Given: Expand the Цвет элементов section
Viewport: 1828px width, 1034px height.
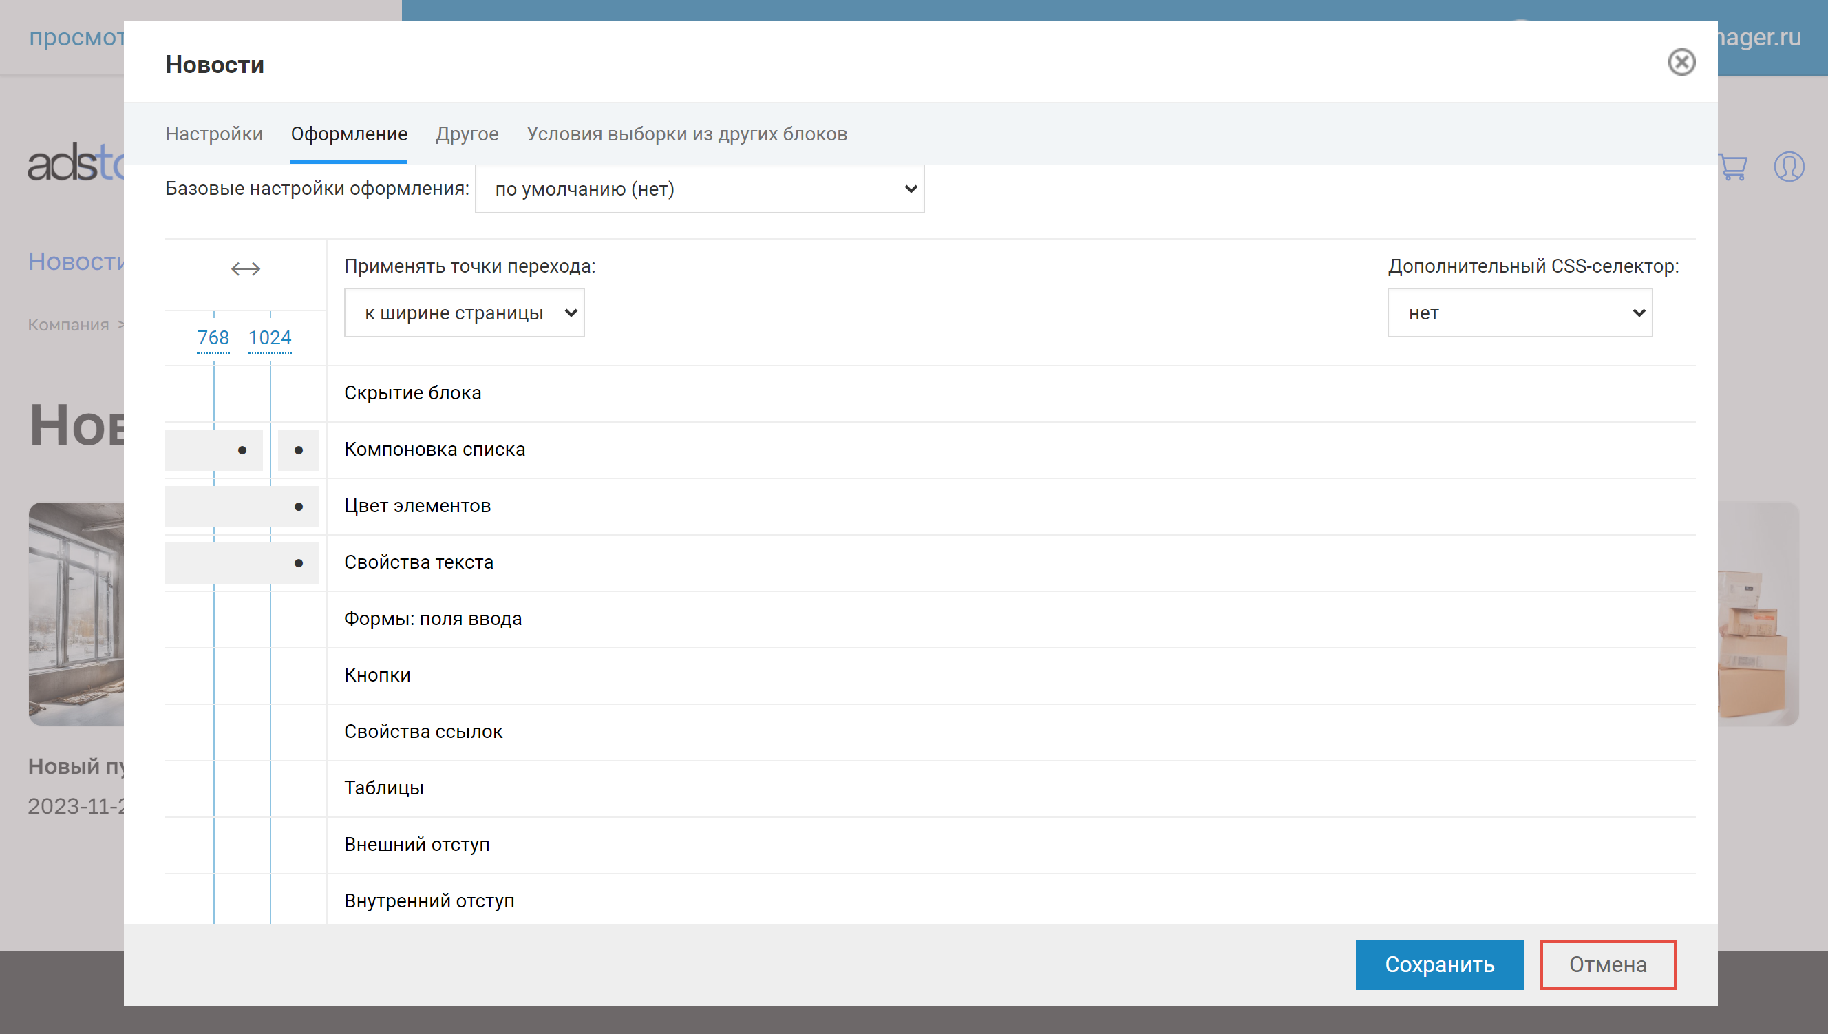Looking at the screenshot, I should [1011, 507].
